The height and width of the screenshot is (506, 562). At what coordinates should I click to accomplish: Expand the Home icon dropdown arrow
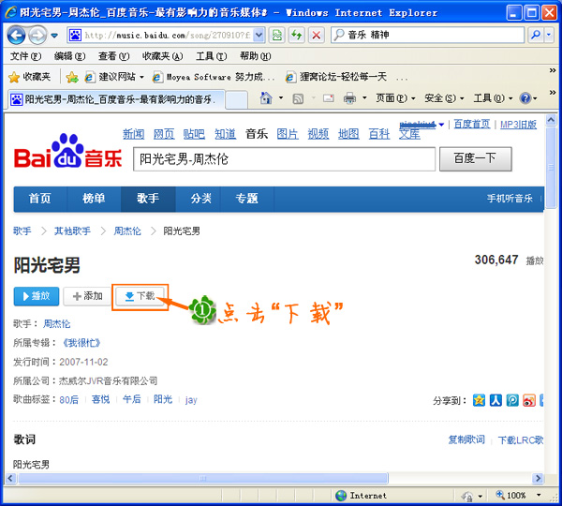point(281,97)
